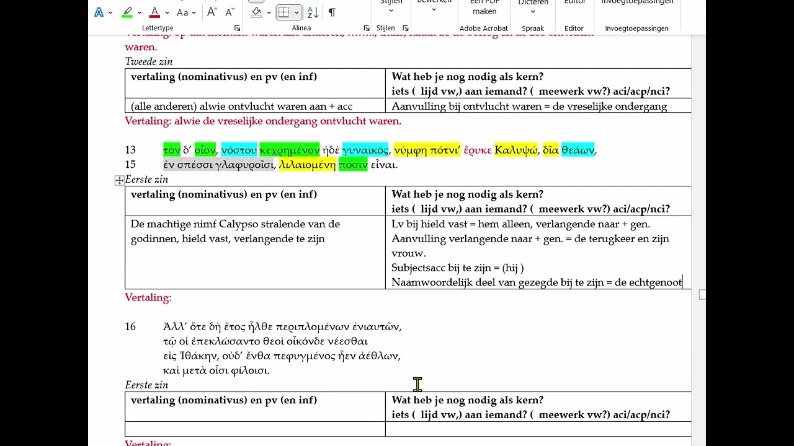Open the Alinea dialog launcher

pyautogui.click(x=367, y=28)
